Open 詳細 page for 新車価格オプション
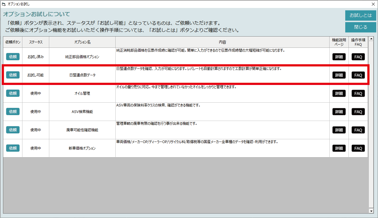 [x=339, y=148]
